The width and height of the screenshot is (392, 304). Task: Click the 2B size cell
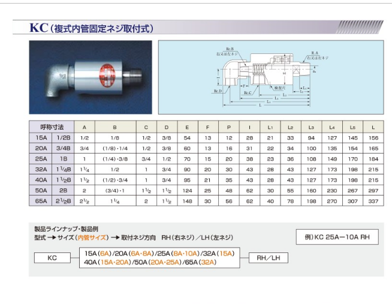tap(64, 191)
